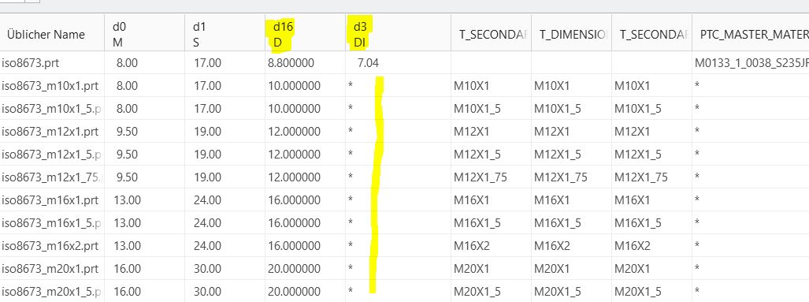This screenshot has width=809, height=302.
Task: Click the M0133_1_0038_S235JR material cell
Action: coord(751,63)
